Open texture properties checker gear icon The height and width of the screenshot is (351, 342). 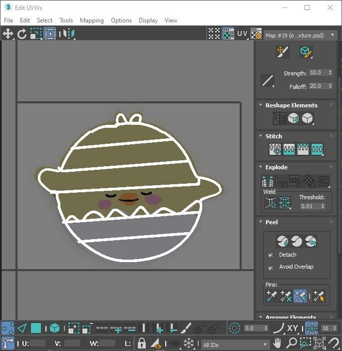(256, 33)
